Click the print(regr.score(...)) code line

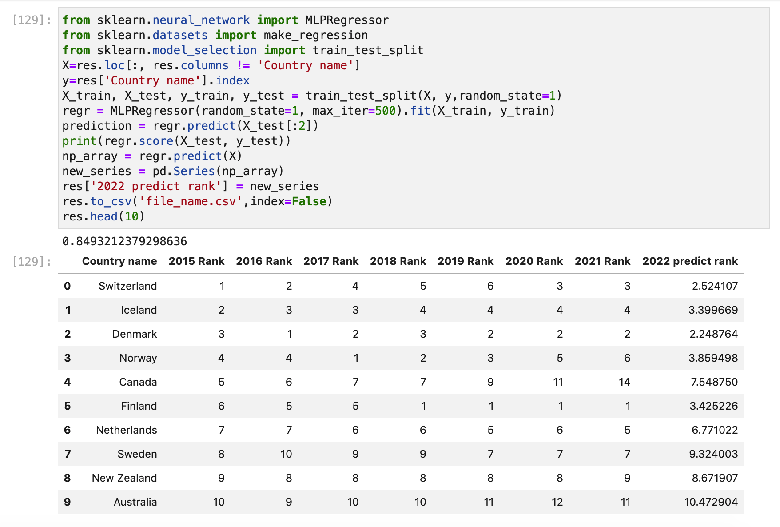[176, 141]
